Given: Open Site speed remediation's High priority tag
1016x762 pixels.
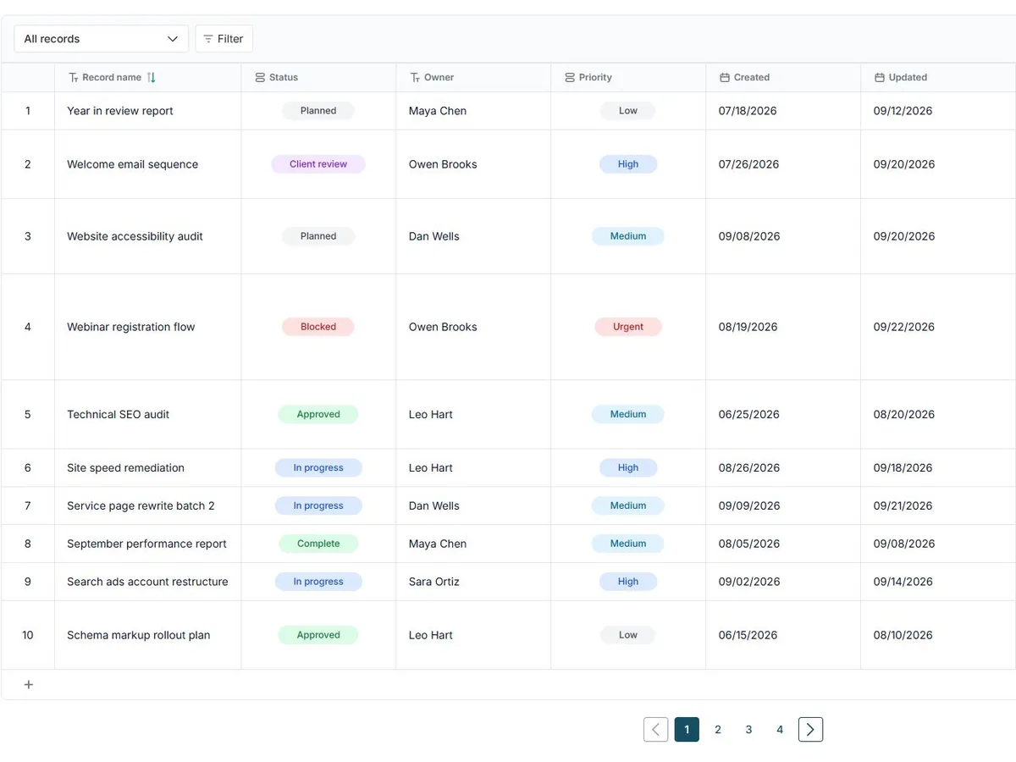Looking at the screenshot, I should pyautogui.click(x=628, y=467).
